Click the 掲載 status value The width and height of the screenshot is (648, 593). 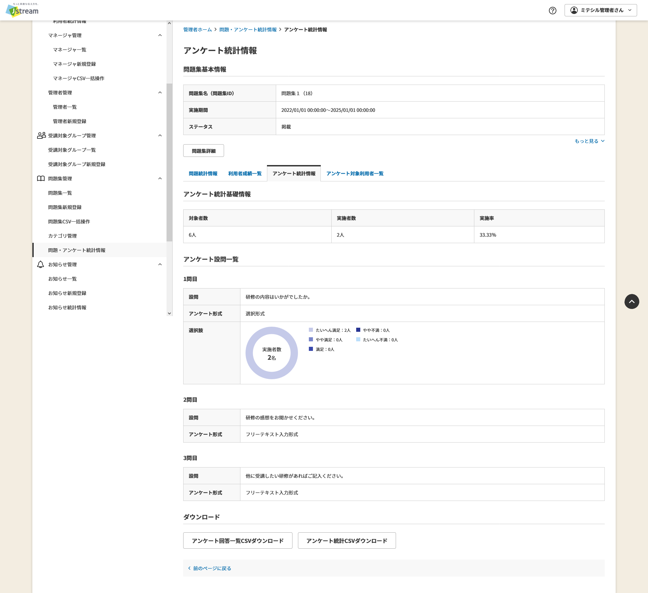pyautogui.click(x=286, y=127)
